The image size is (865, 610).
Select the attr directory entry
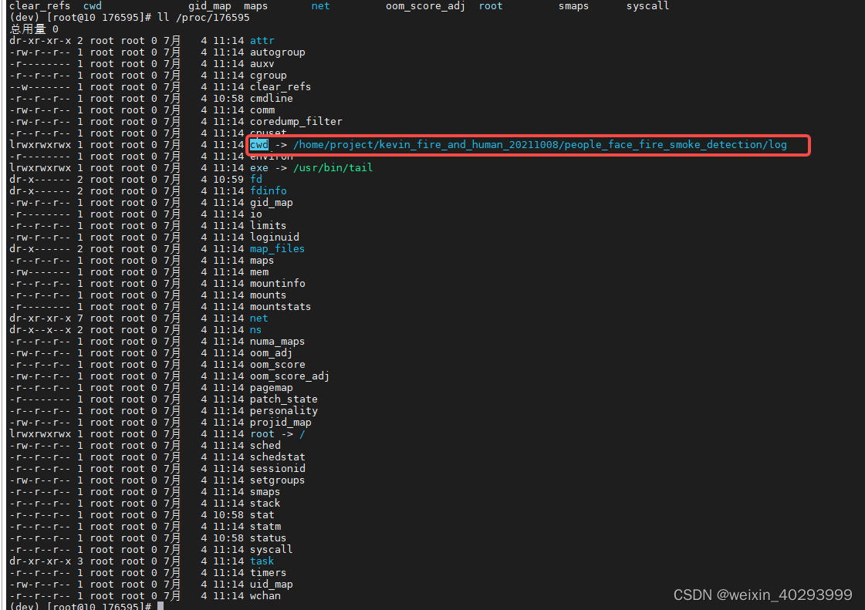[x=262, y=40]
